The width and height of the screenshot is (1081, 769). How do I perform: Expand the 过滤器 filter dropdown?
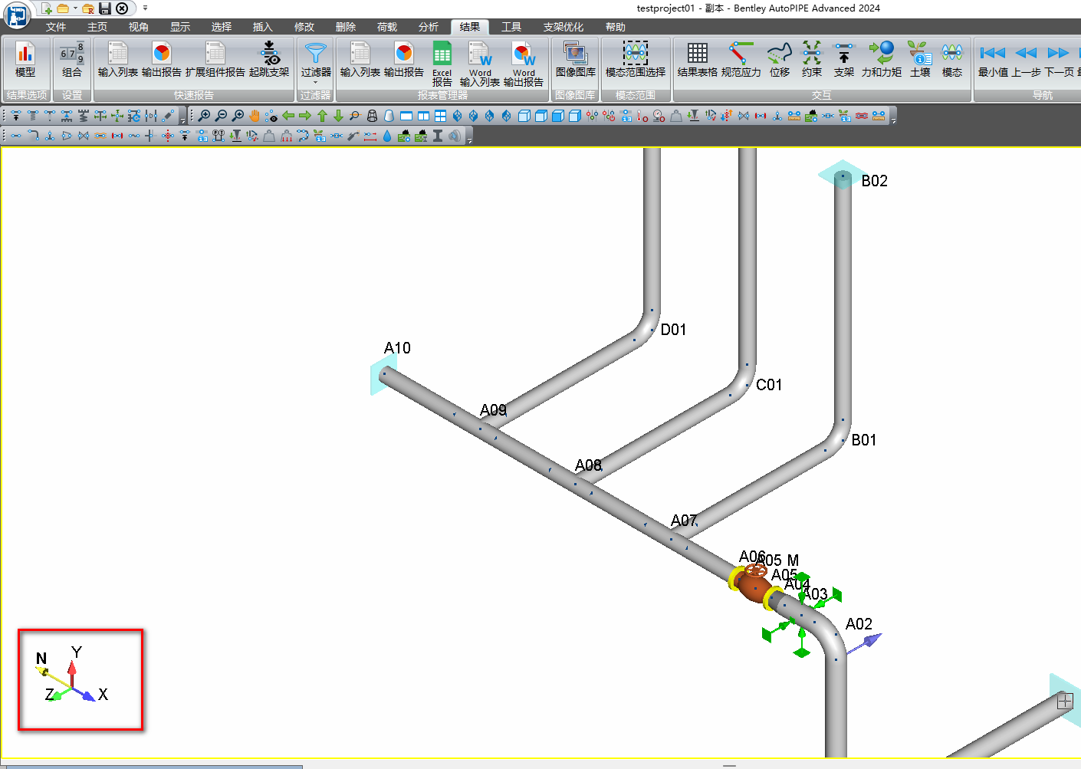[x=315, y=81]
